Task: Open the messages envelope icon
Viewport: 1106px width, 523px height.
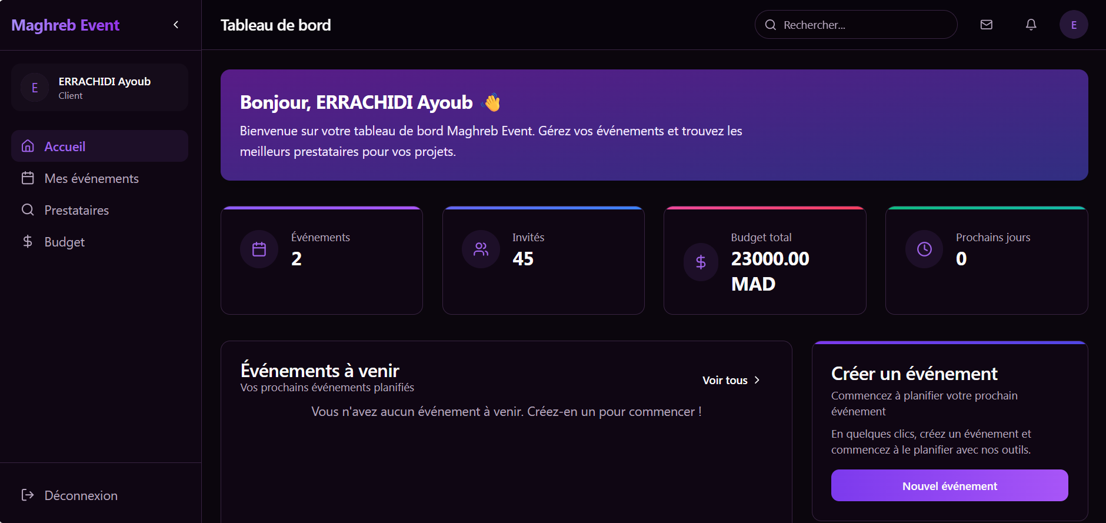Action: pos(987,25)
